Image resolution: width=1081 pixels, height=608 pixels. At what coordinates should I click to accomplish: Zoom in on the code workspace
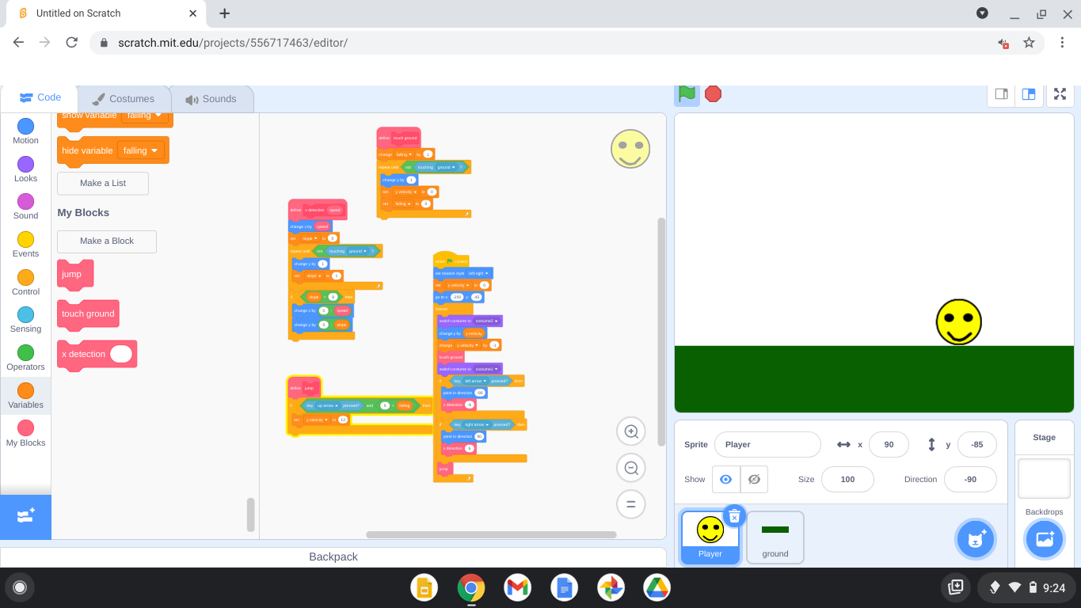point(630,431)
